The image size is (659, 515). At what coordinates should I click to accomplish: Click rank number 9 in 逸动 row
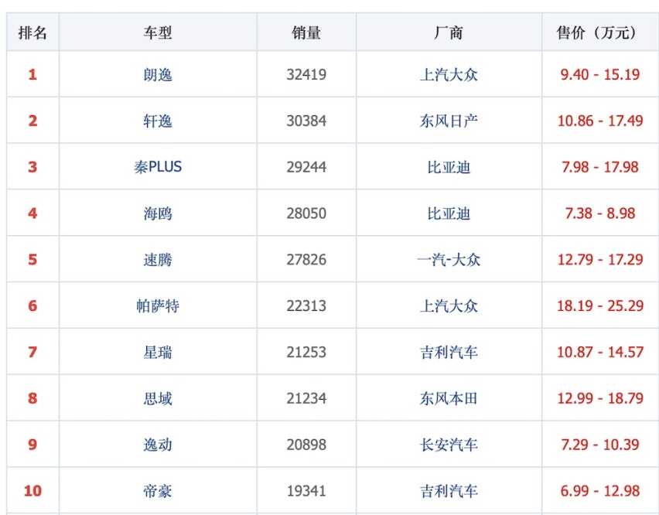point(32,445)
